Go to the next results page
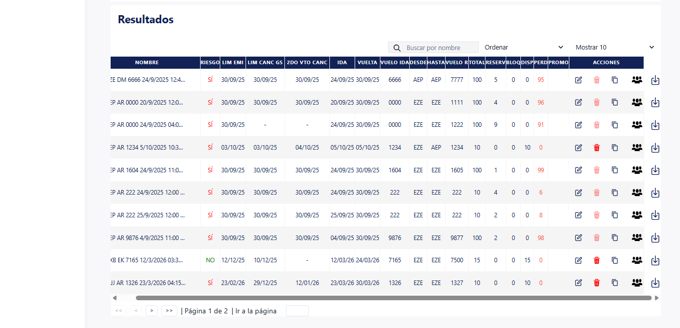The height and width of the screenshot is (328, 680). click(x=152, y=311)
